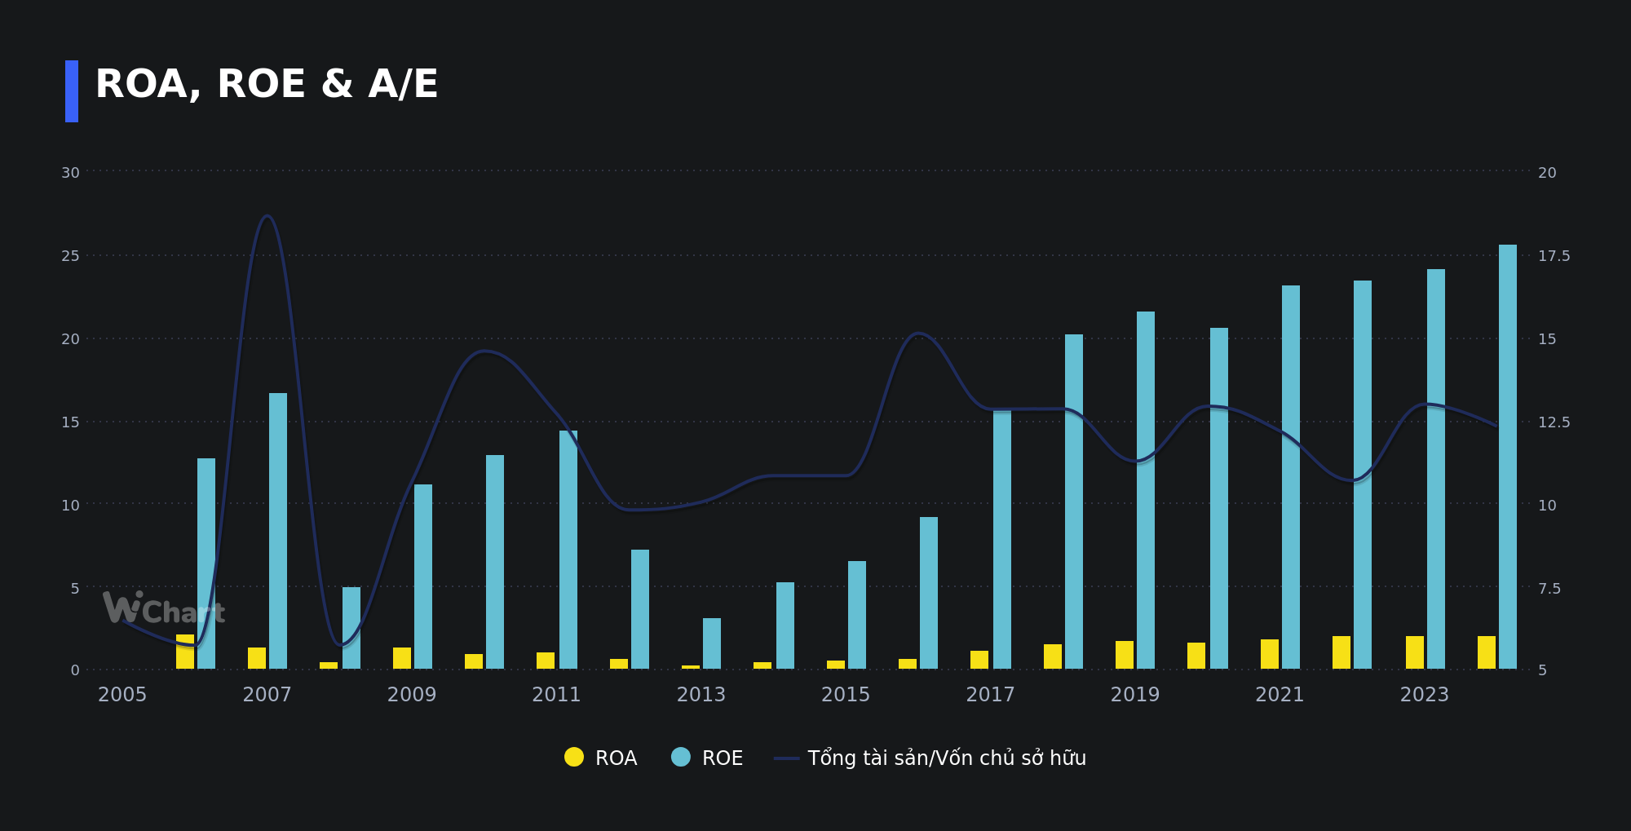The width and height of the screenshot is (1631, 831).
Task: Select the 2021 x-axis label
Action: click(1280, 695)
